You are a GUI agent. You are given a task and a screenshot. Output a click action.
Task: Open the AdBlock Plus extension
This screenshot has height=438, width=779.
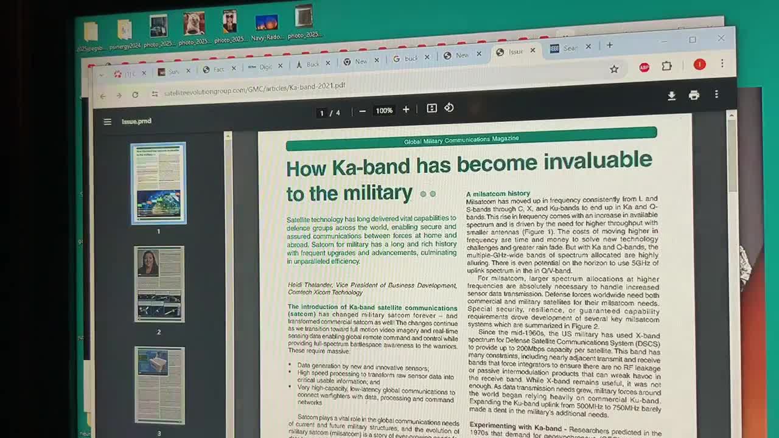pos(644,68)
